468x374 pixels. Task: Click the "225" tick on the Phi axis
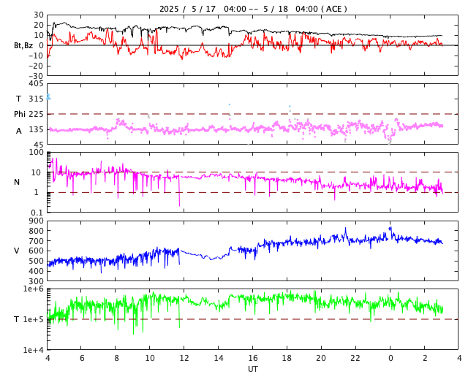pyautogui.click(x=36, y=114)
